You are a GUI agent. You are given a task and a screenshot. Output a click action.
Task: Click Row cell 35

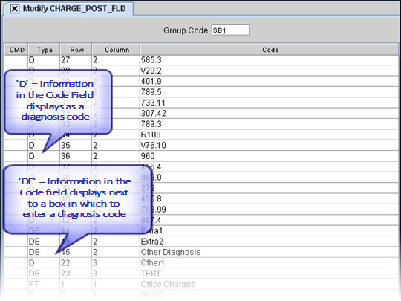tap(76, 146)
